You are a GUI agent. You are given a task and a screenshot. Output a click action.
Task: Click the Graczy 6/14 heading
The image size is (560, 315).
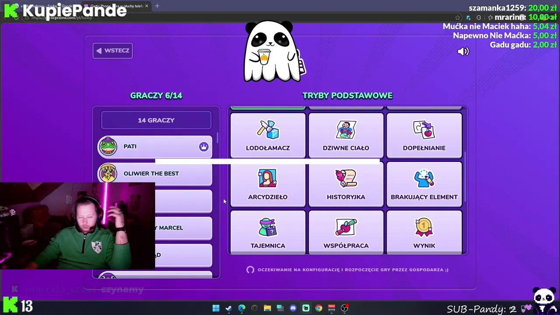(x=156, y=96)
